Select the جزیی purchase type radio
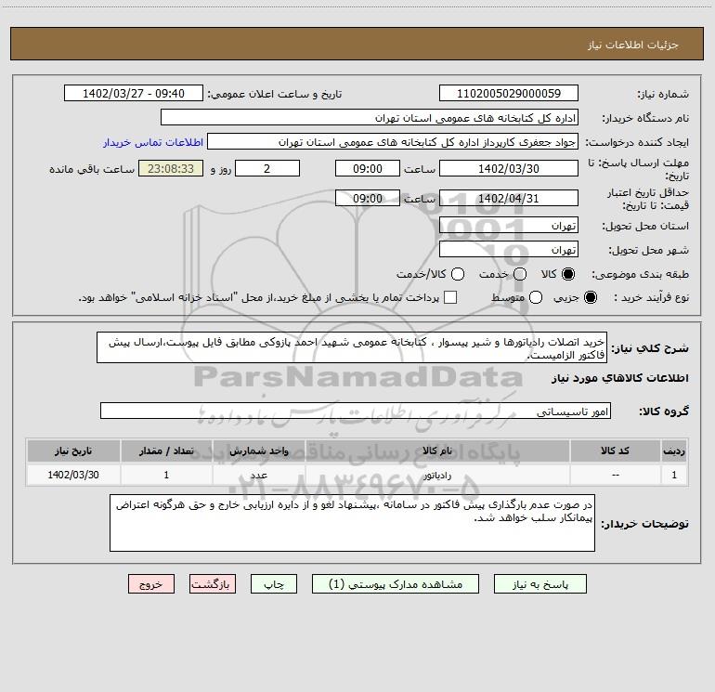Image resolution: width=715 pixels, height=692 pixels. [590, 297]
